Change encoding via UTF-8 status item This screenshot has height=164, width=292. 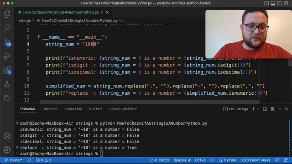click(x=200, y=160)
